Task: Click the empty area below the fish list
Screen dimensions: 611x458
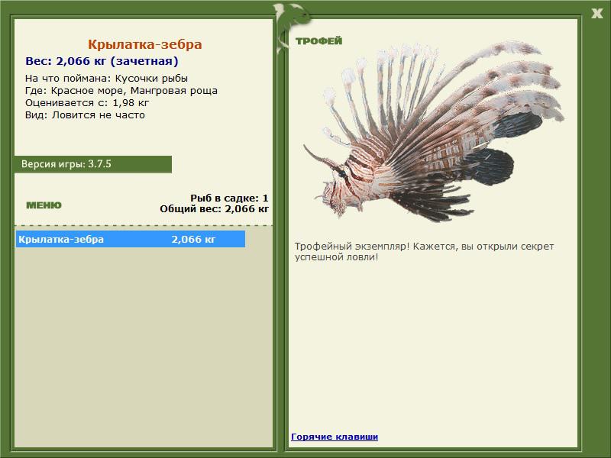Action: click(144, 347)
